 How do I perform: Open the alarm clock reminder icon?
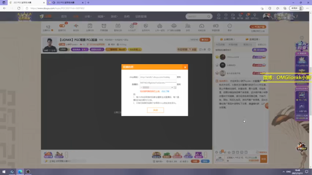104,26
